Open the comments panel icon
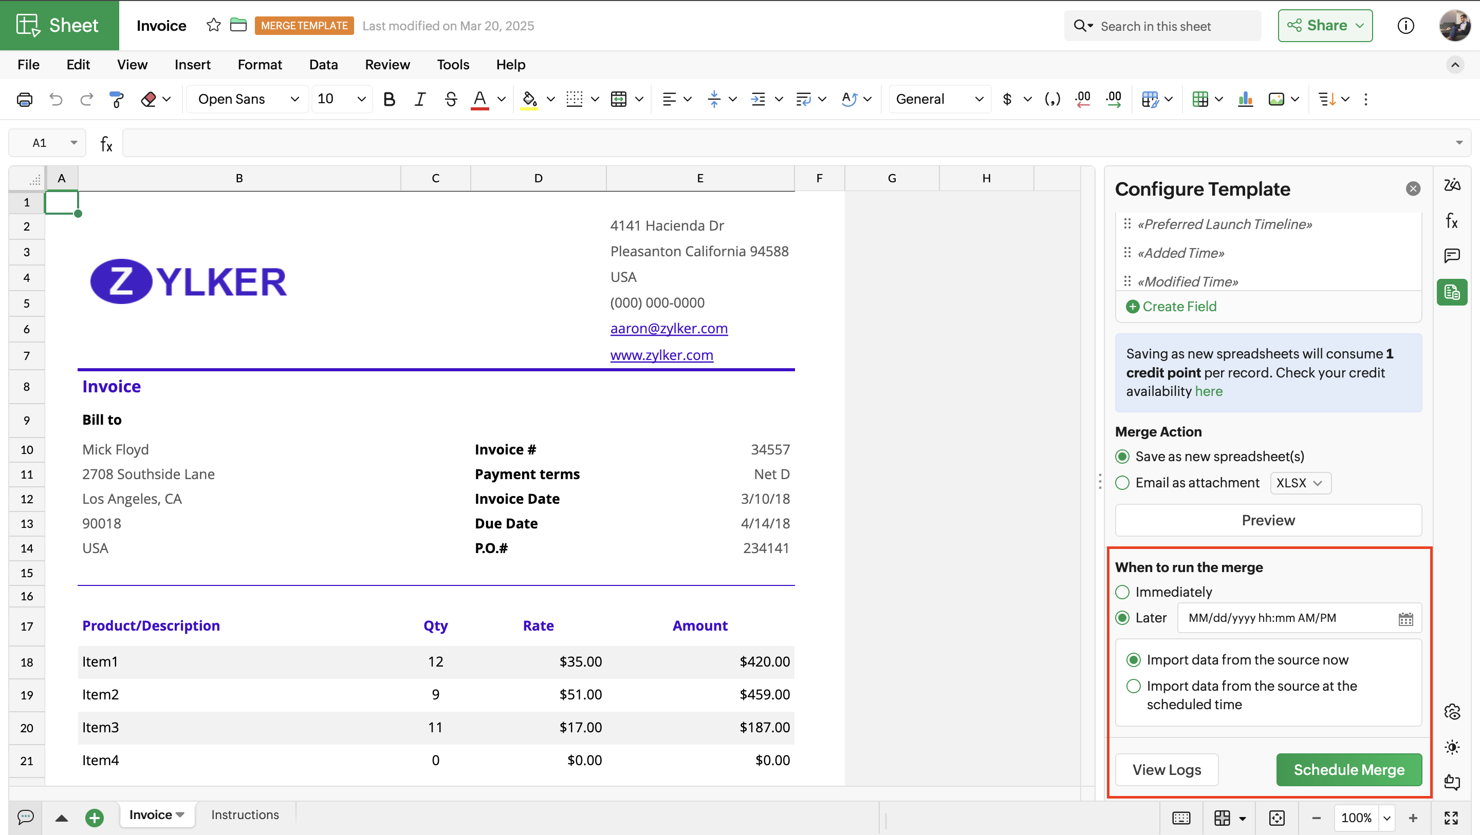 [1452, 256]
